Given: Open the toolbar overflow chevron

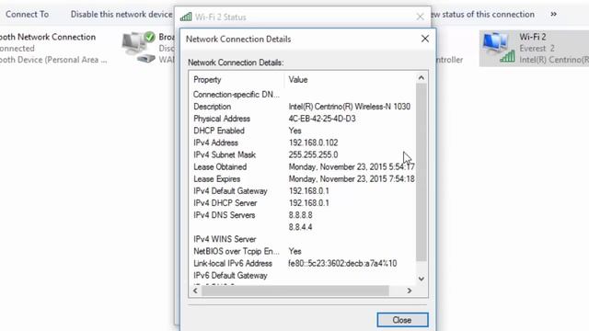Looking at the screenshot, I should pos(553,15).
